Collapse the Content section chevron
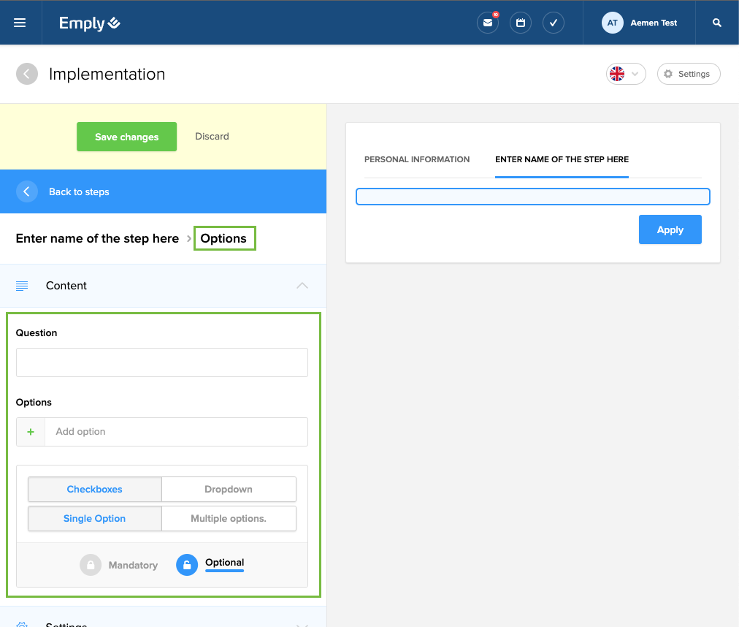This screenshot has width=739, height=627. pos(302,286)
